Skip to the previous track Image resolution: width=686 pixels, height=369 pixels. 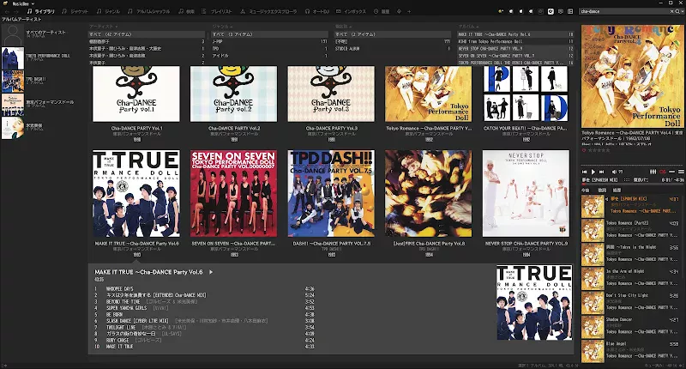[x=585, y=172]
